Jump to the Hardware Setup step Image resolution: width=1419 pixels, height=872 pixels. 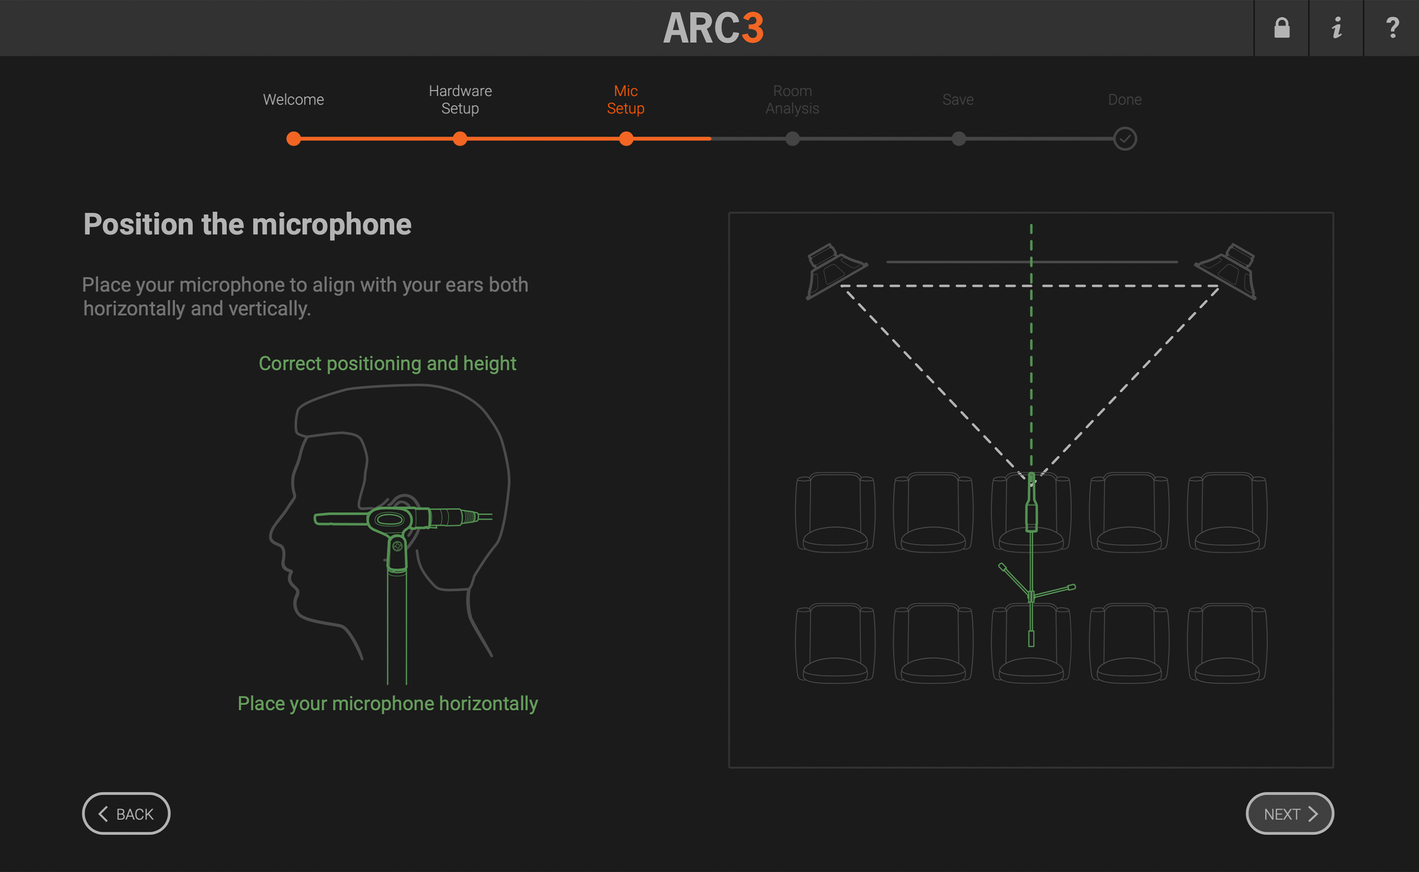[460, 139]
